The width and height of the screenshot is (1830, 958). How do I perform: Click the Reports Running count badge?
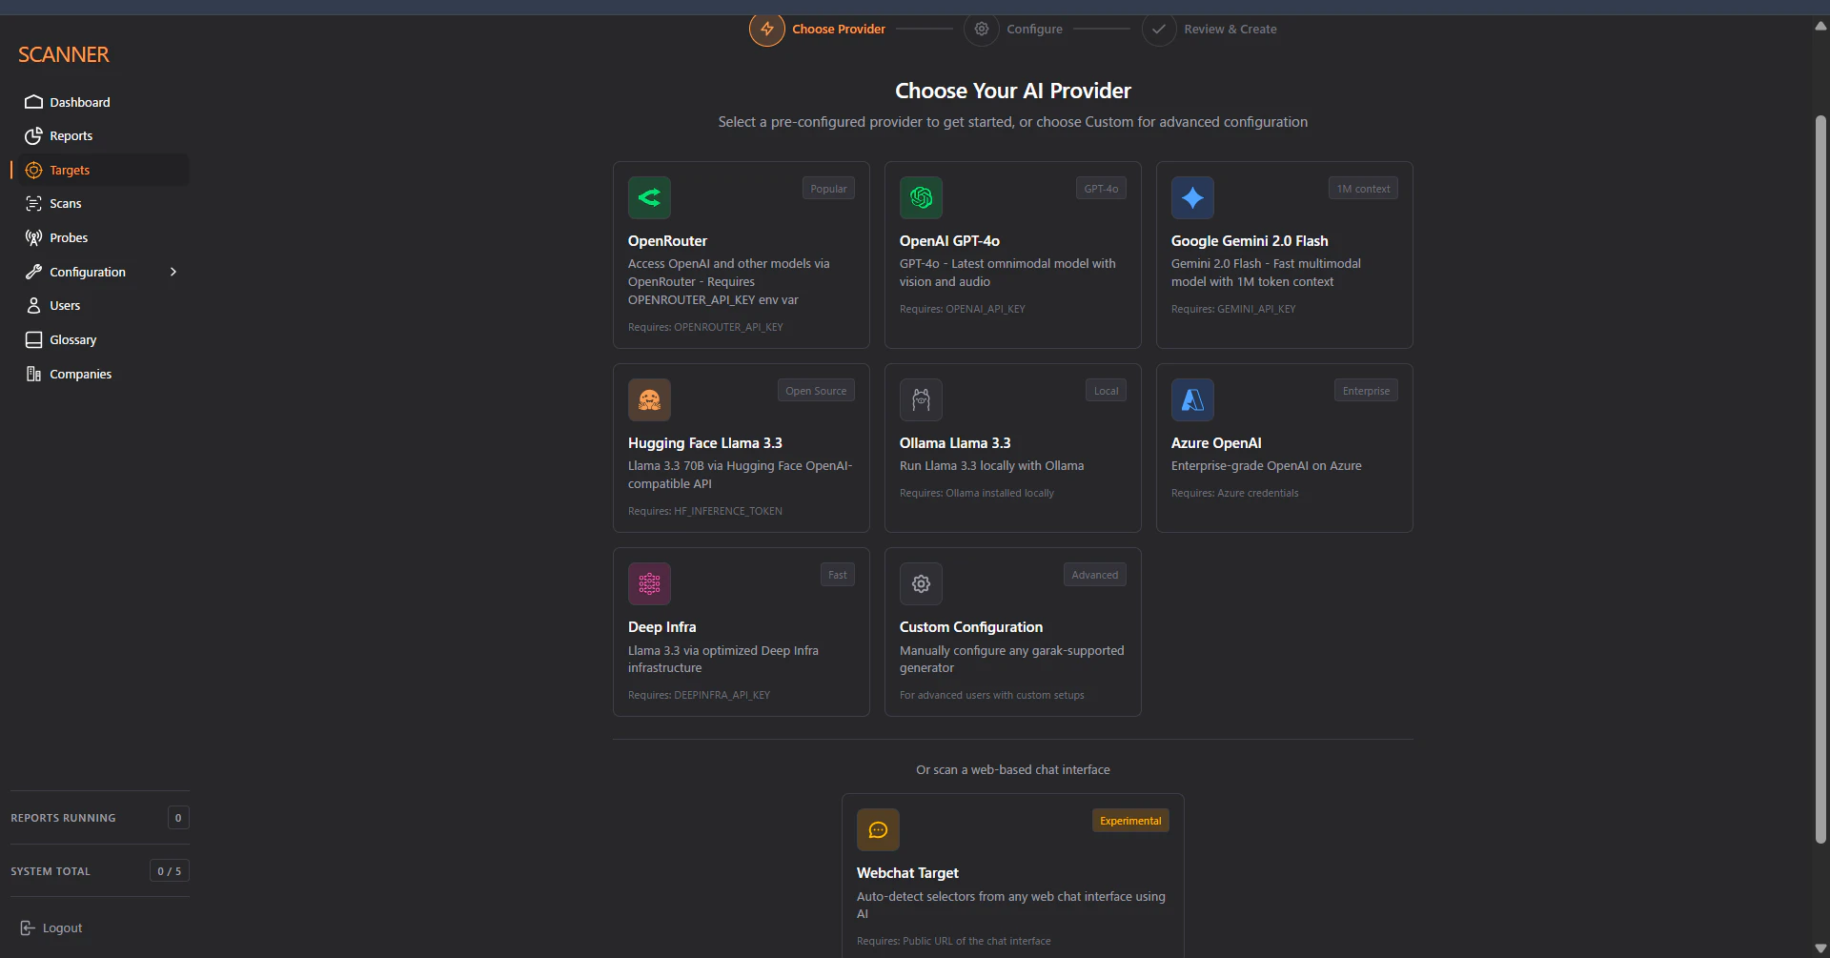pyautogui.click(x=178, y=818)
